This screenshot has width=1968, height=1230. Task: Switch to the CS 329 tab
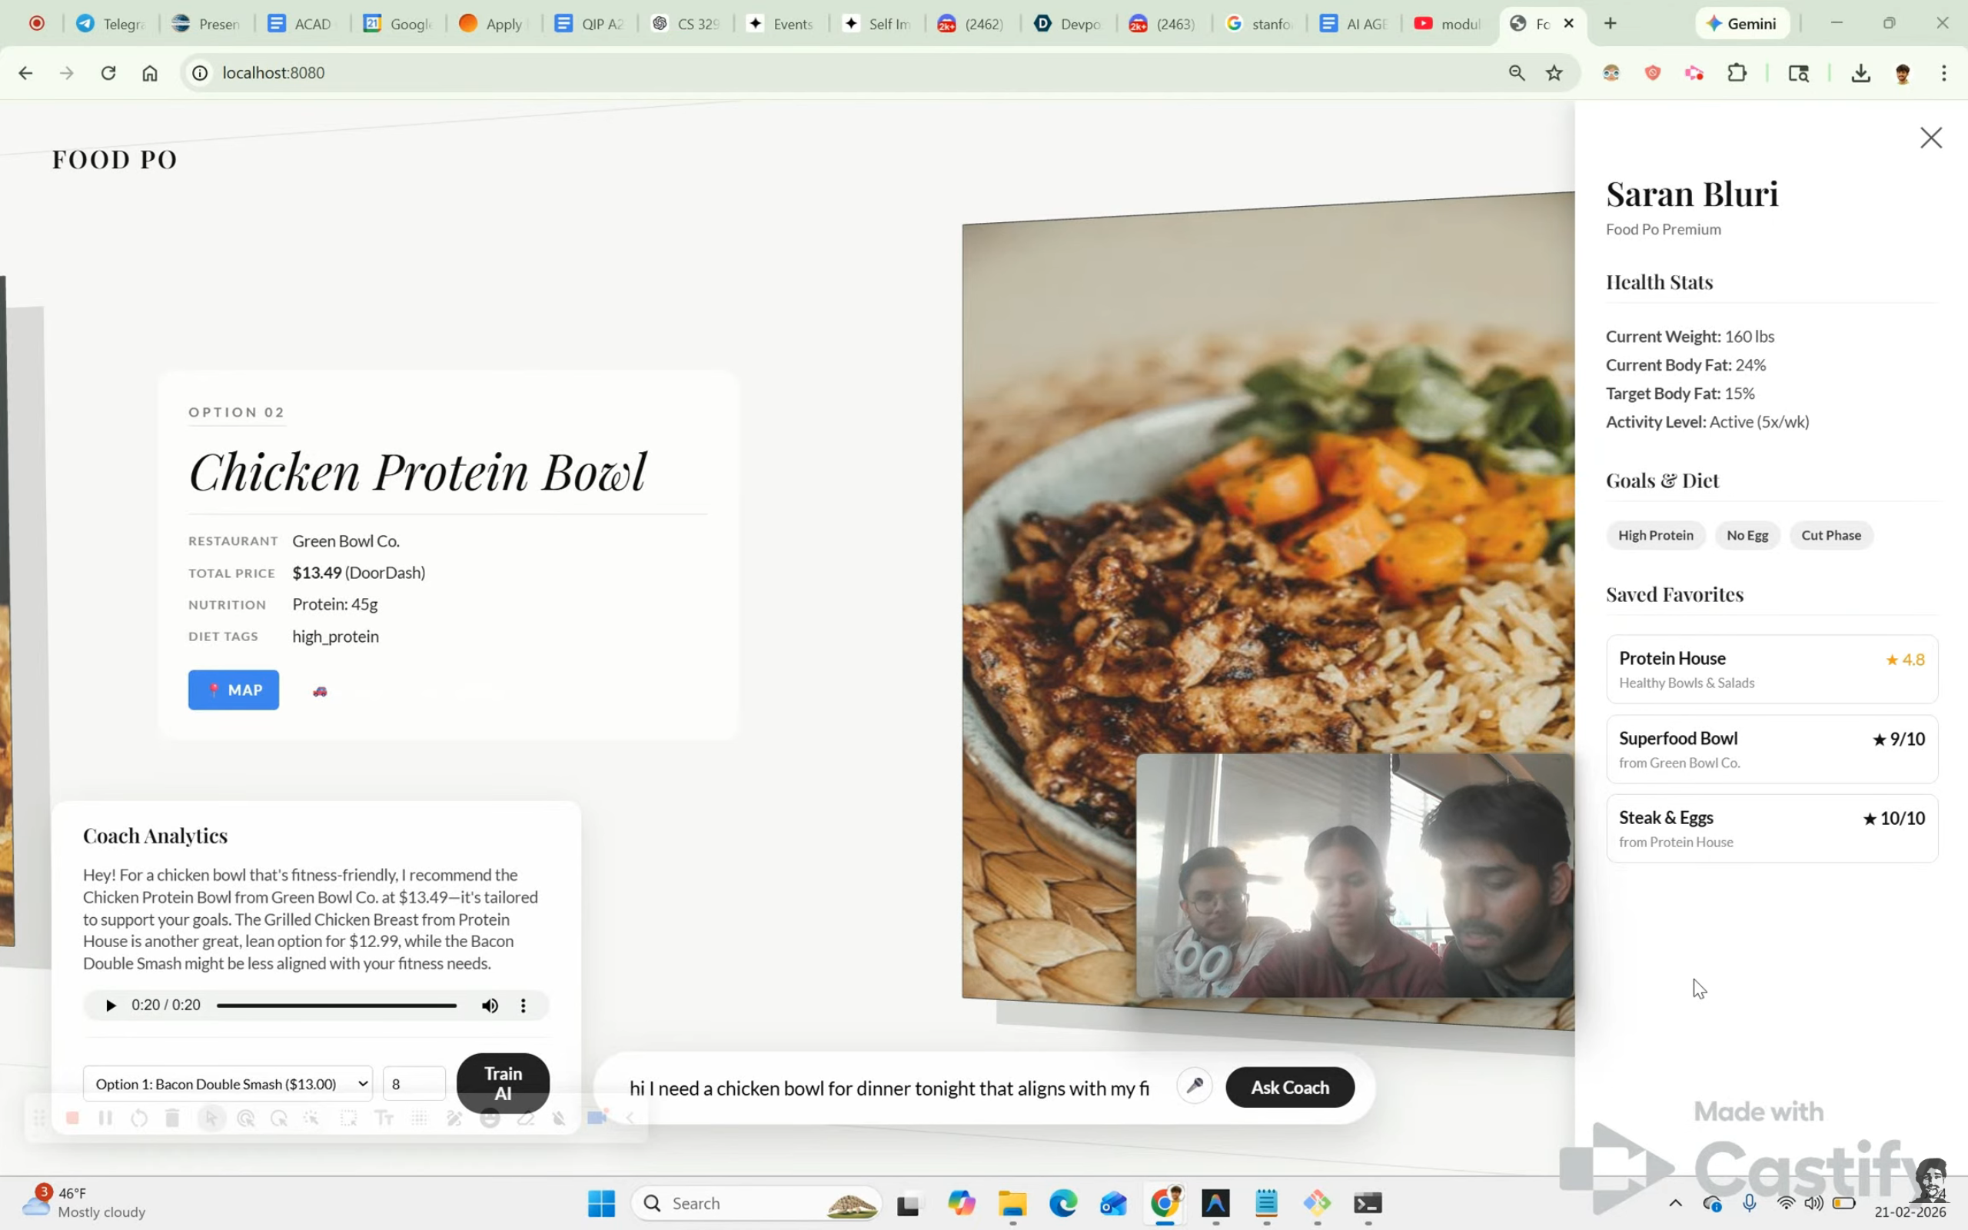pyautogui.click(x=685, y=24)
